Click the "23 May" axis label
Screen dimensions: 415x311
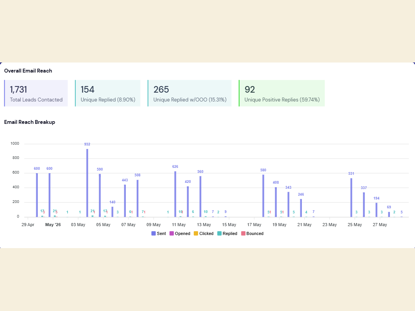pyautogui.click(x=330, y=225)
